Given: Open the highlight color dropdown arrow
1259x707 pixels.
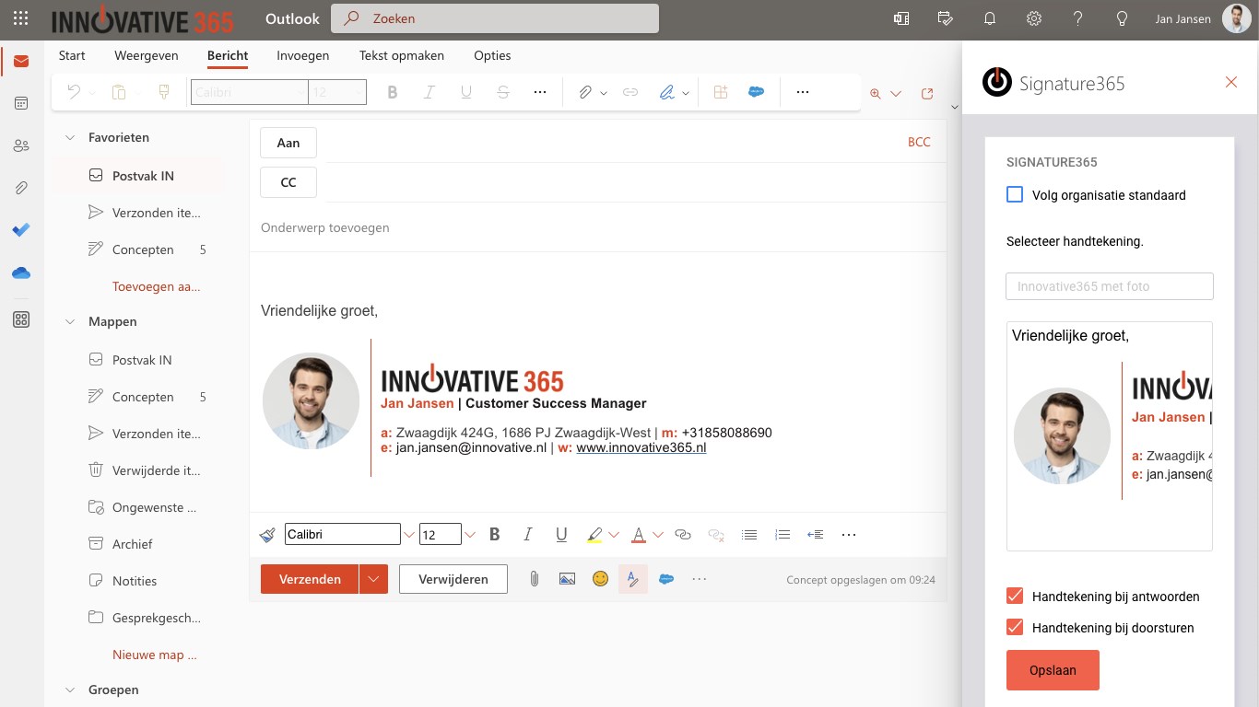Looking at the screenshot, I should coord(614,535).
